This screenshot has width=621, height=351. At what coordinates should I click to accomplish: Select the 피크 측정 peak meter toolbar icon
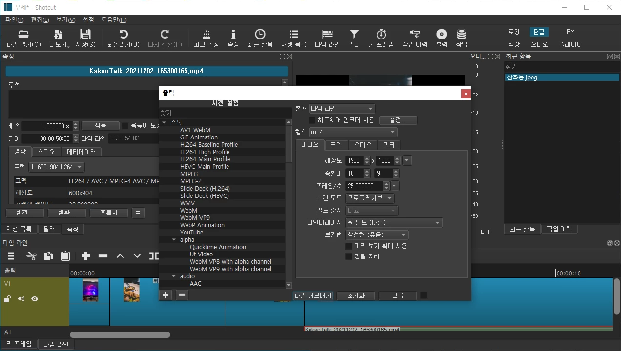206,38
